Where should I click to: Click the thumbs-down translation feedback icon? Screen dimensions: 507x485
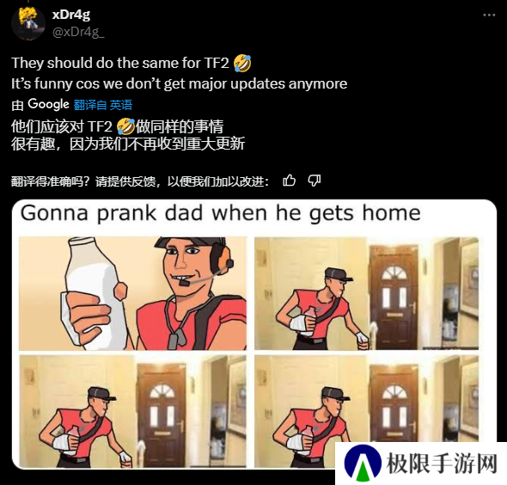point(315,181)
